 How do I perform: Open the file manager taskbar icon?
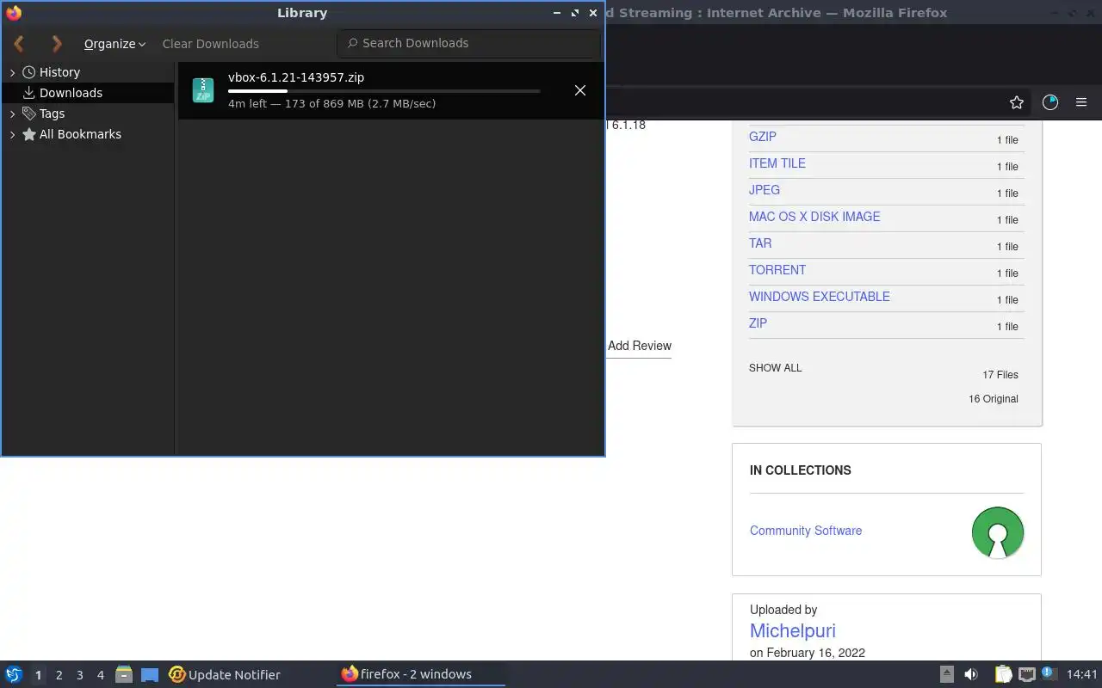123,675
